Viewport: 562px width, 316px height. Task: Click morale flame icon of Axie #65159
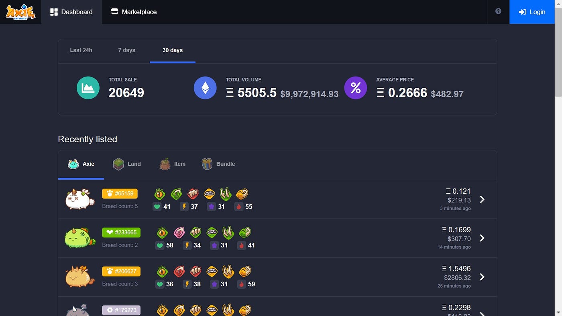click(239, 207)
